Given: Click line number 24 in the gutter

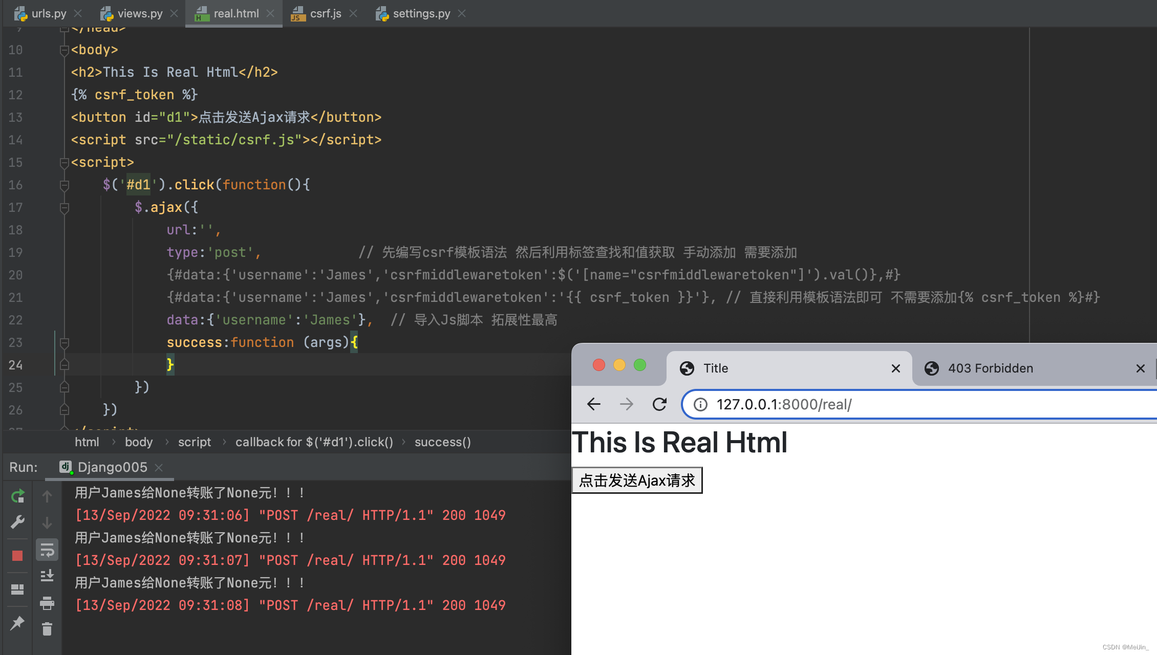Looking at the screenshot, I should 15,365.
